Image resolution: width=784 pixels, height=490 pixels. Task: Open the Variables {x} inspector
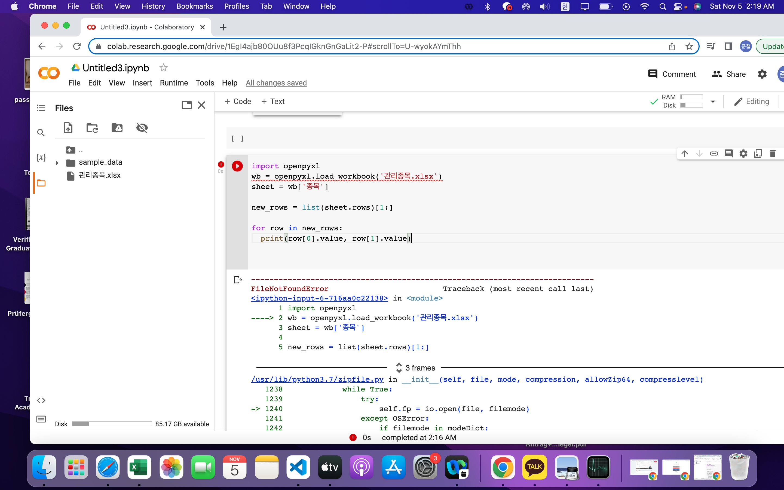pyautogui.click(x=41, y=158)
